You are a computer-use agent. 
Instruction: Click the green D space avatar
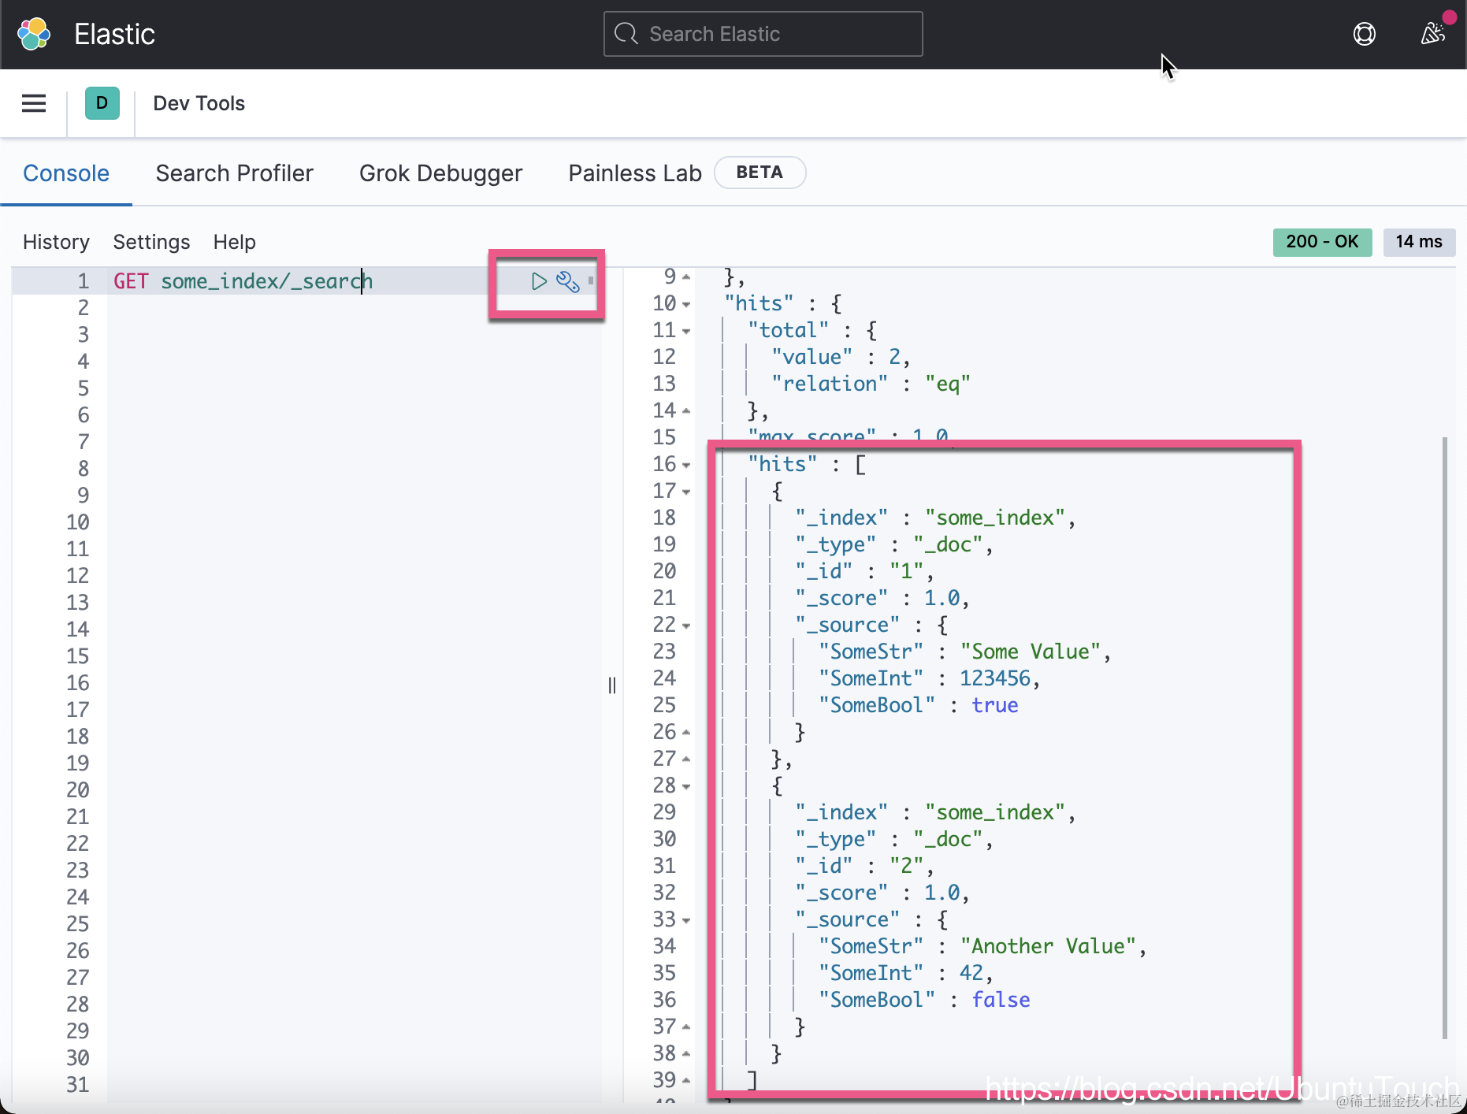click(x=102, y=103)
